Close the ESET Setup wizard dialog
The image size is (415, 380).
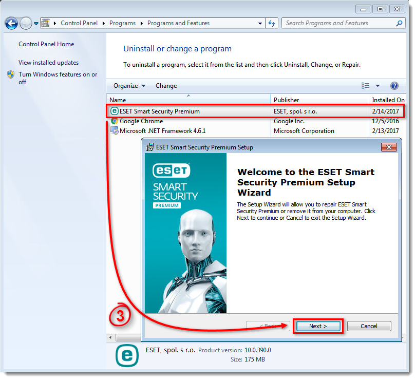[389, 147]
